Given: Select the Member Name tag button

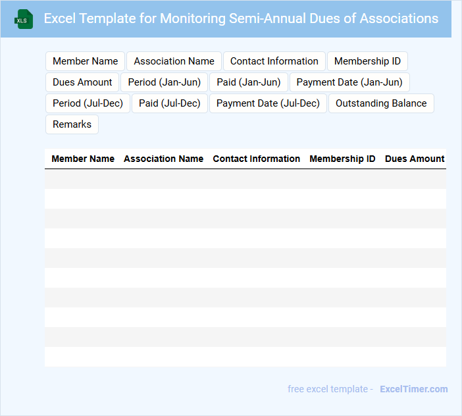Looking at the screenshot, I should 85,61.
